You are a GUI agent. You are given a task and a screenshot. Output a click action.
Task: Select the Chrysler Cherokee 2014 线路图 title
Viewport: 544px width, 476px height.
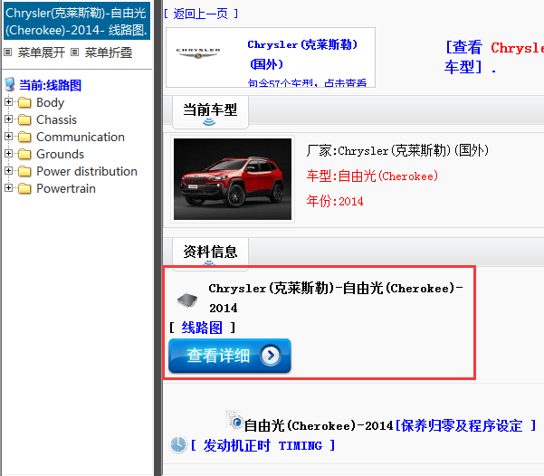click(x=77, y=22)
